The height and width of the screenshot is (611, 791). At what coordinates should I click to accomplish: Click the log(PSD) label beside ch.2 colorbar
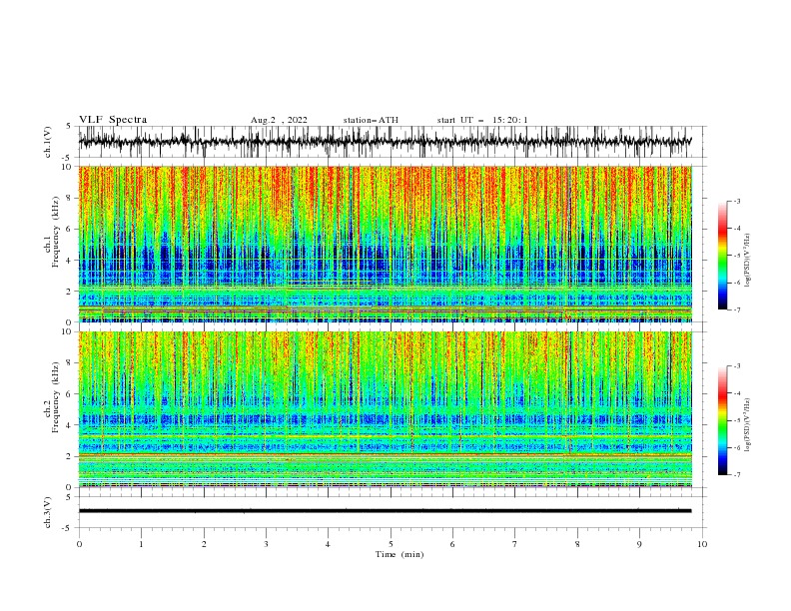[x=747, y=425]
